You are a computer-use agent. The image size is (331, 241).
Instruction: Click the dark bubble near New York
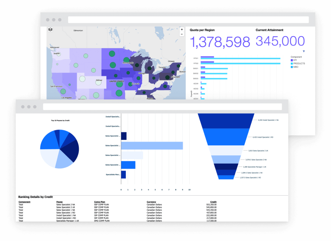pyautogui.click(x=167, y=77)
